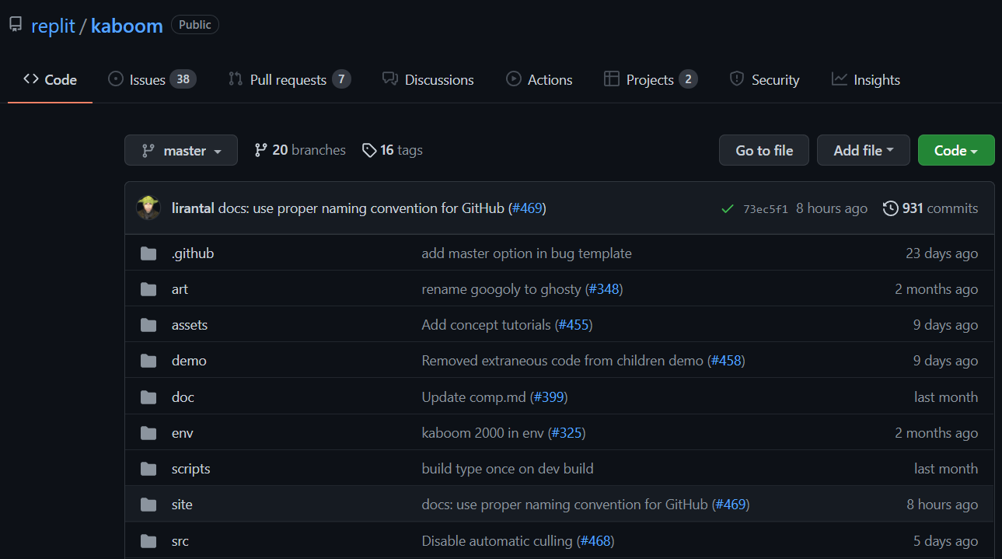Image resolution: width=1002 pixels, height=559 pixels.
Task: Open the demo folder
Action: click(189, 361)
